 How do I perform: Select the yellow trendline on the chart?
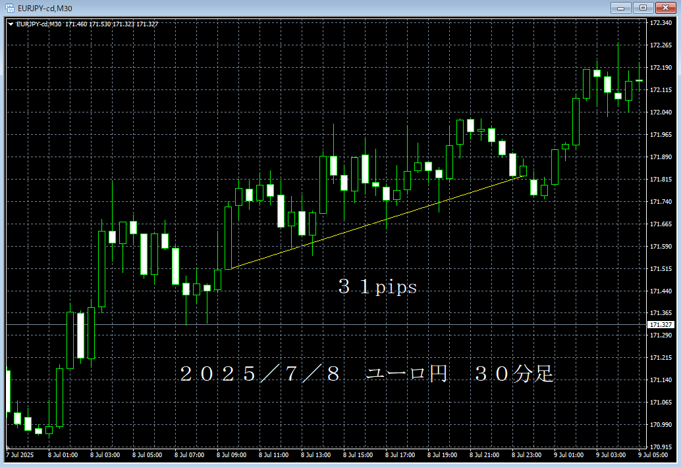pos(375,223)
